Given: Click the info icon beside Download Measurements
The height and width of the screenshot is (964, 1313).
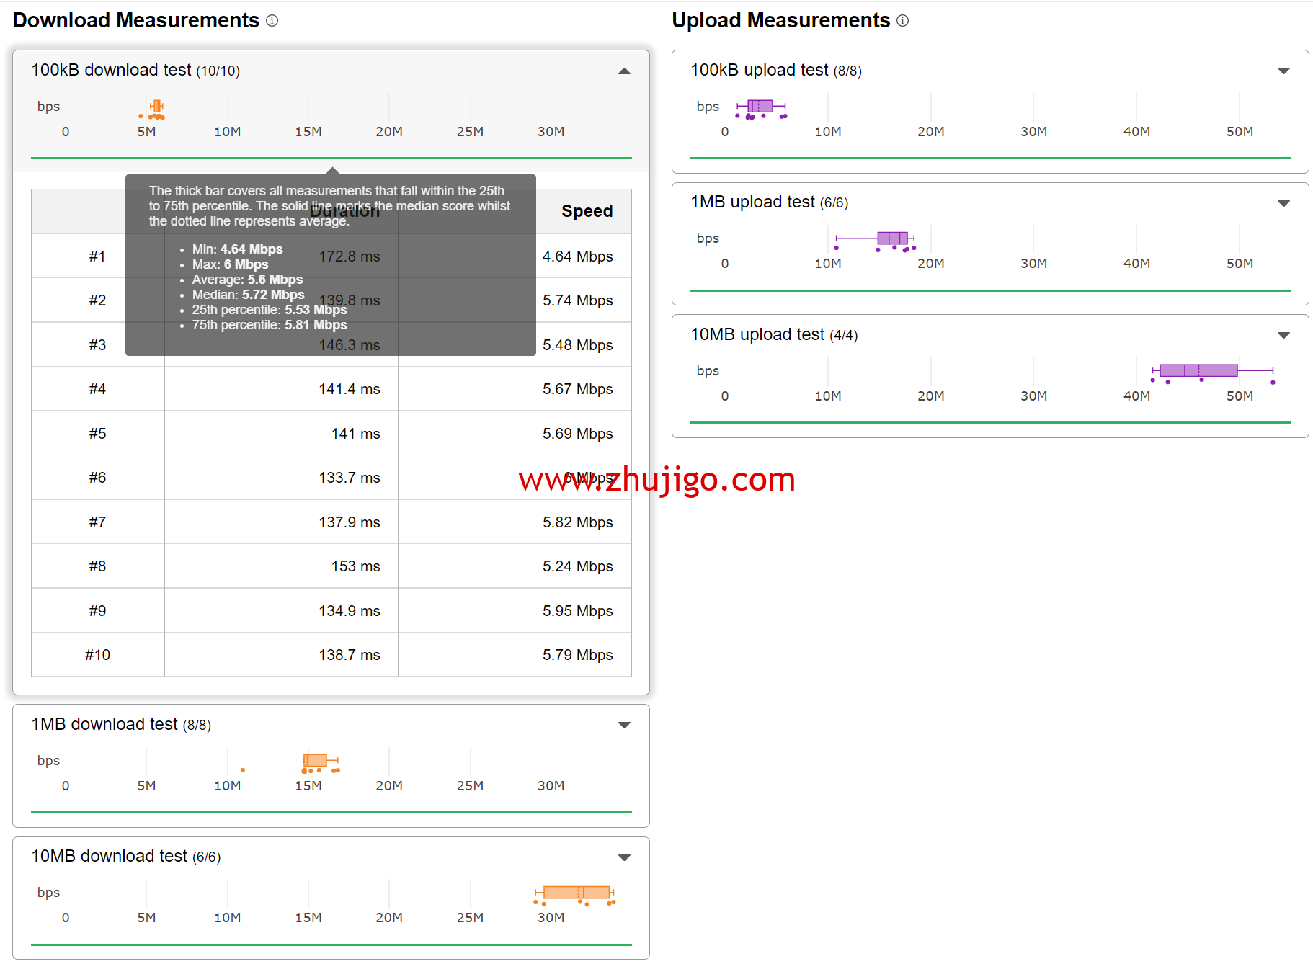Looking at the screenshot, I should pyautogui.click(x=272, y=21).
